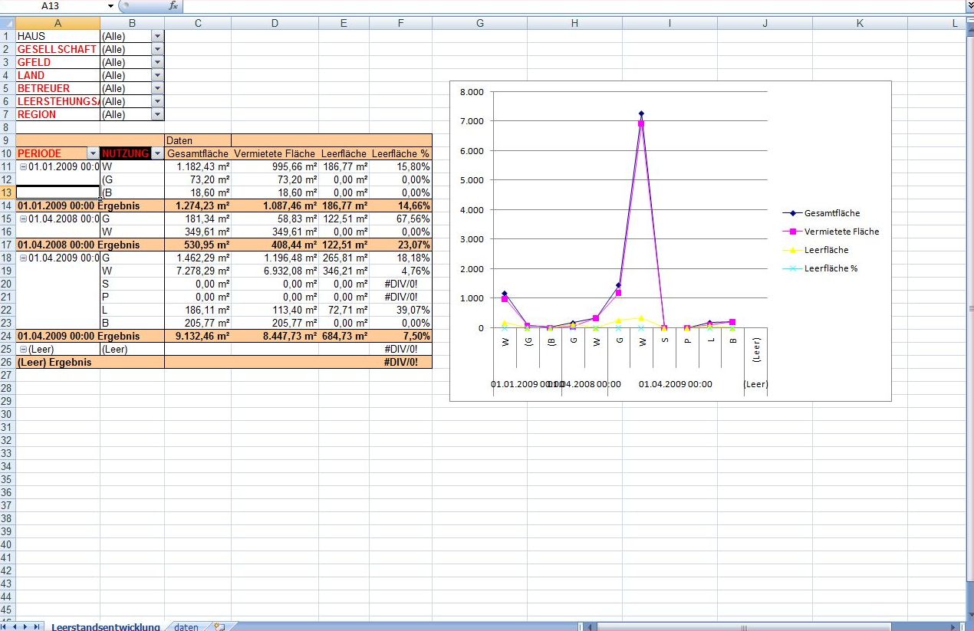
Task: Open the HAUS filter dropdown
Action: [x=158, y=36]
